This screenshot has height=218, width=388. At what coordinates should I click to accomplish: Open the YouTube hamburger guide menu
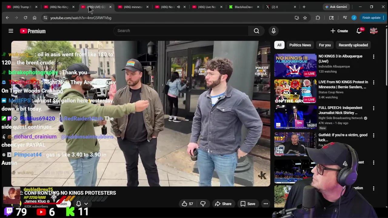pos(11,31)
